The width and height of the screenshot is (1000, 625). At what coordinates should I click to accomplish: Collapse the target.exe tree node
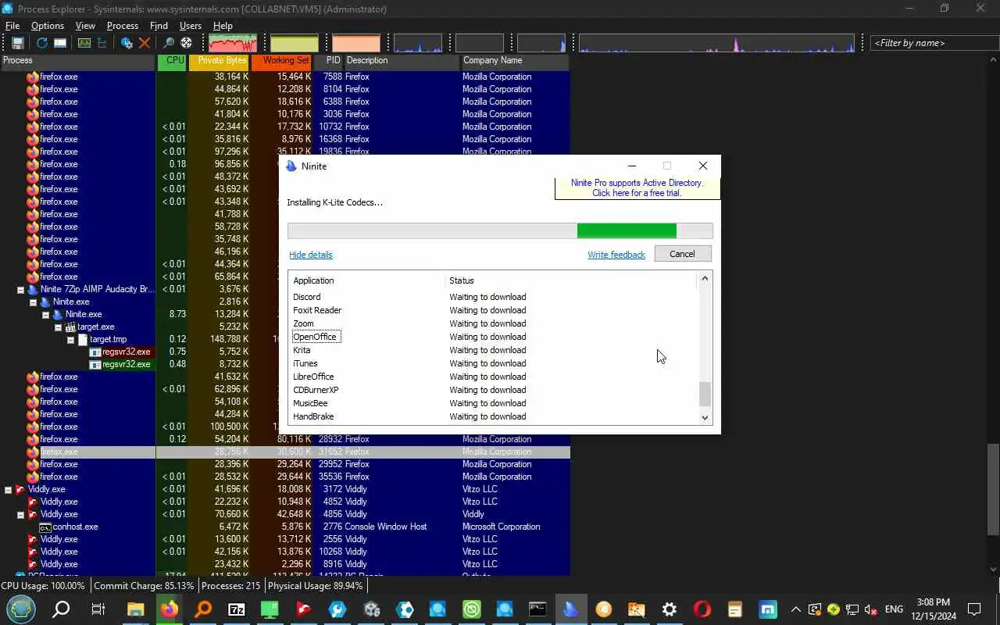[x=59, y=327]
